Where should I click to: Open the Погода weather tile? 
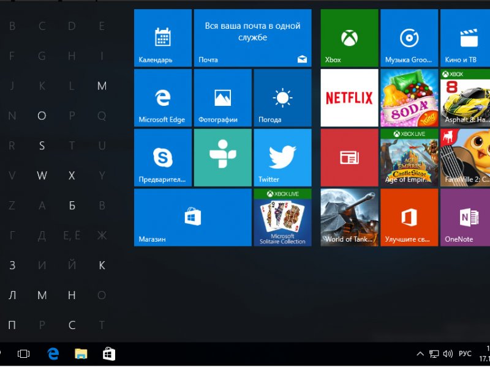283,98
